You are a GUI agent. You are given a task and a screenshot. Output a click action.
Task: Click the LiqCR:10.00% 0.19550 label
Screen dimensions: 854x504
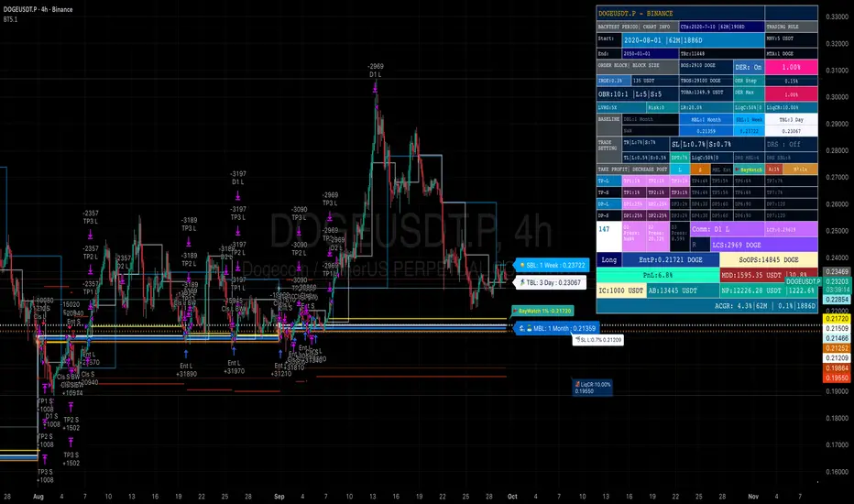pyautogui.click(x=592, y=388)
